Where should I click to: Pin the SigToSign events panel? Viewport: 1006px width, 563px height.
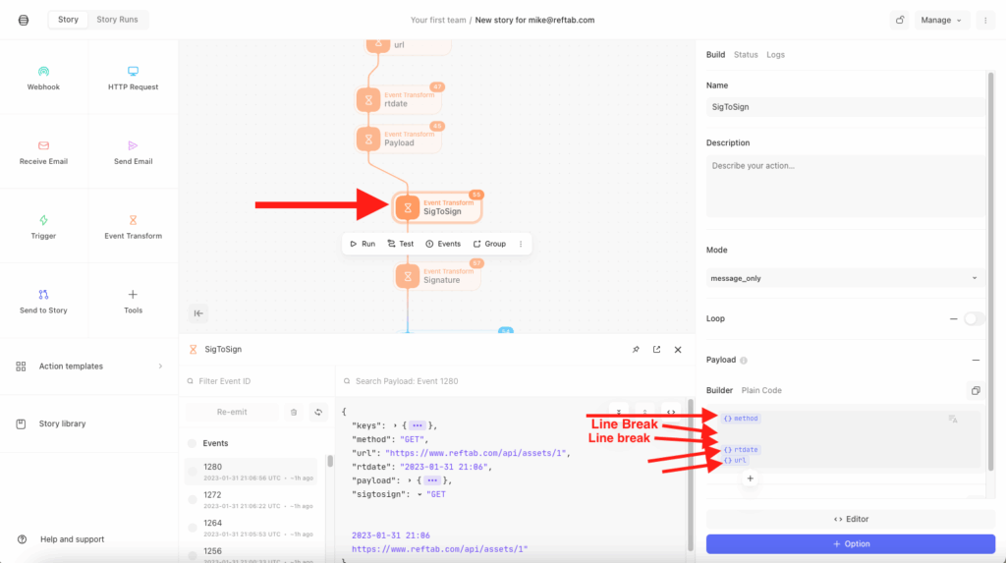635,349
